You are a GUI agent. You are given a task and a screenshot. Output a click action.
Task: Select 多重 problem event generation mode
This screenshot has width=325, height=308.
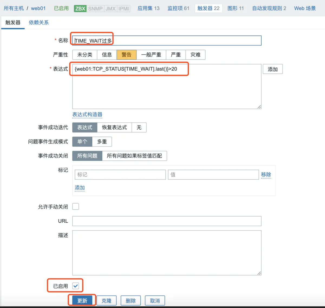point(102,141)
